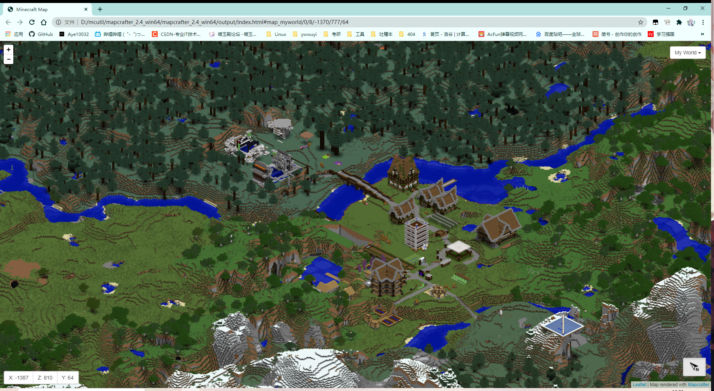Expand the ywwuyi bookmark folder
The width and height of the screenshot is (714, 391).
pyautogui.click(x=305, y=34)
